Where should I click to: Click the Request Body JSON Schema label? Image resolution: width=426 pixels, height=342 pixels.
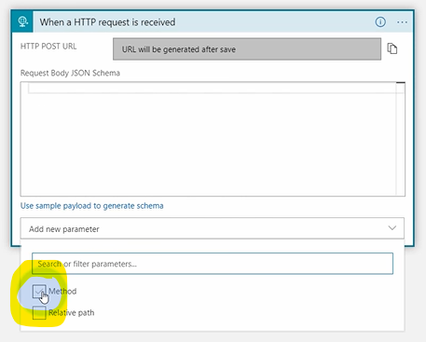point(70,73)
